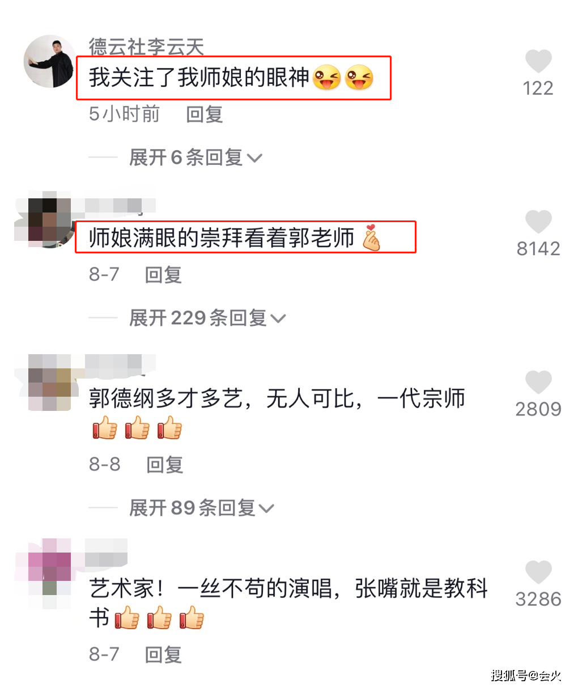Open the username 德云社李云天
574x688 pixels.
146,46
